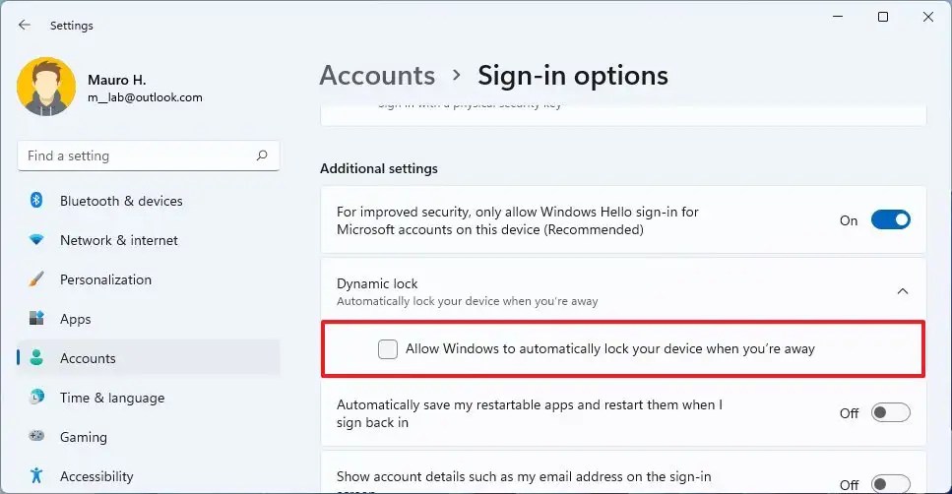This screenshot has width=952, height=494.
Task: Open Time & language settings
Action: (149, 399)
